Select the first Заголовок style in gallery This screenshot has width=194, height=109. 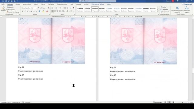click(80, 9)
